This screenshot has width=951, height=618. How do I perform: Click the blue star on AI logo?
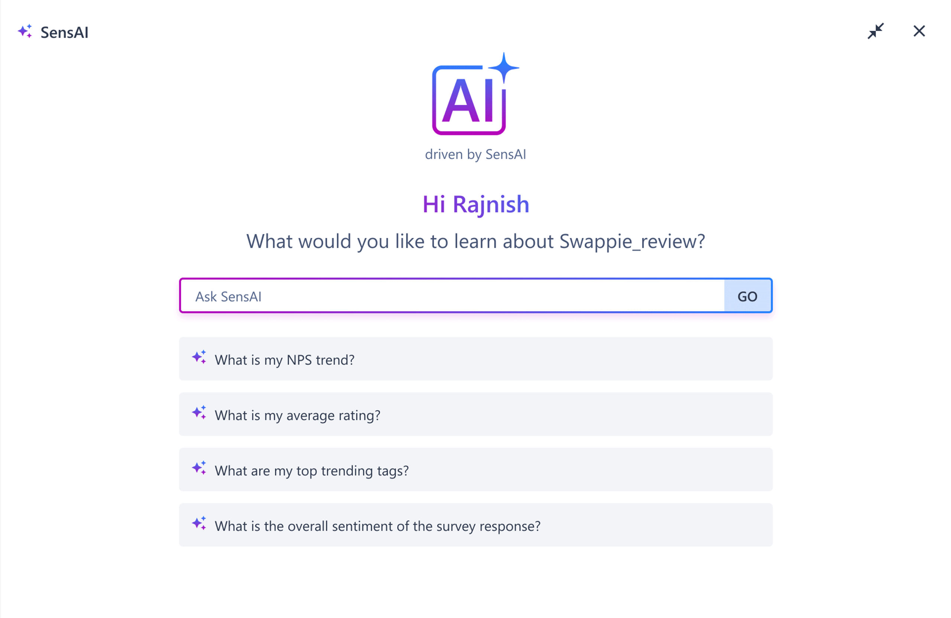pos(503,68)
